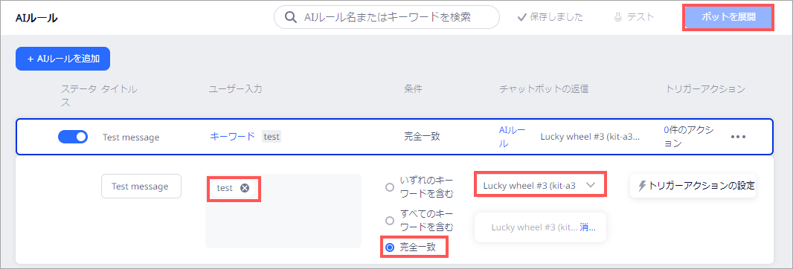Image resolution: width=793 pixels, height=269 pixels.
Task: Select すべてのキーワードを含む radio option
Action: [x=389, y=221]
